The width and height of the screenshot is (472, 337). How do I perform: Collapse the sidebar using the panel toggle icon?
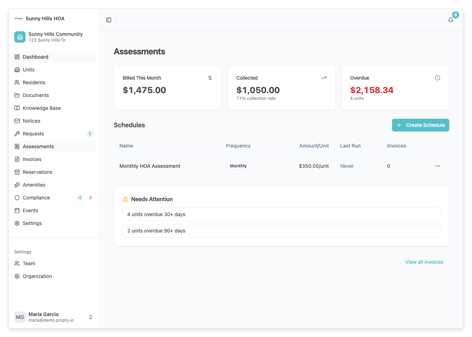pos(108,20)
